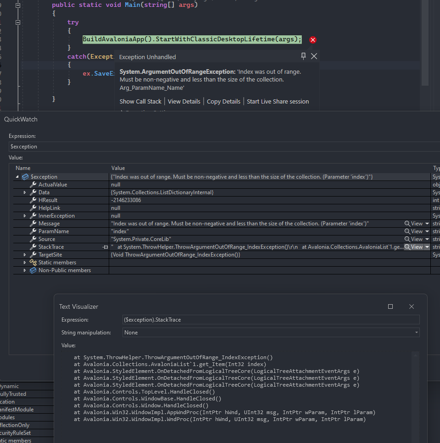Click the Static members icon in QuickWatch

pyautogui.click(x=32, y=262)
